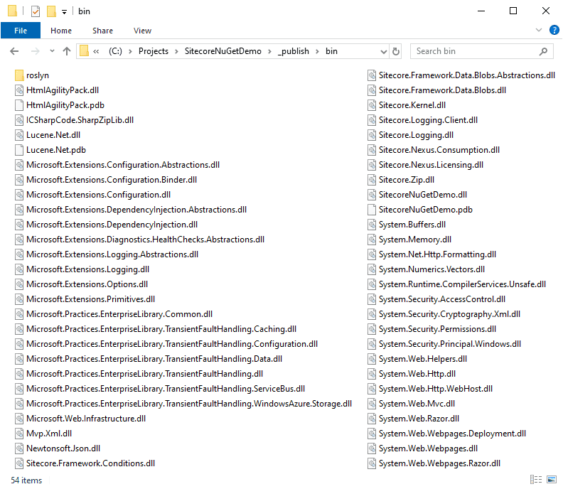The image size is (563, 489).
Task: Navigate to SitecoreNuGetDemo in breadcrumb
Action: click(223, 51)
